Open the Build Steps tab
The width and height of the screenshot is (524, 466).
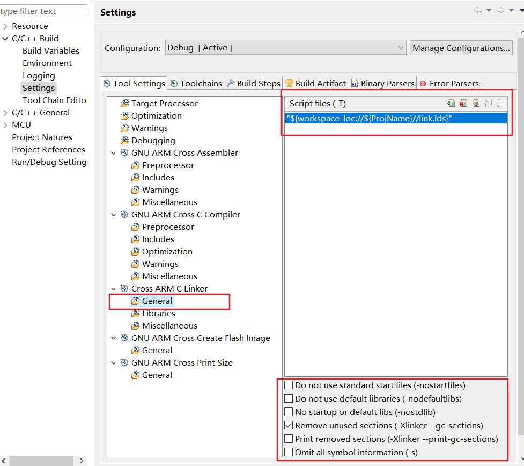[254, 83]
